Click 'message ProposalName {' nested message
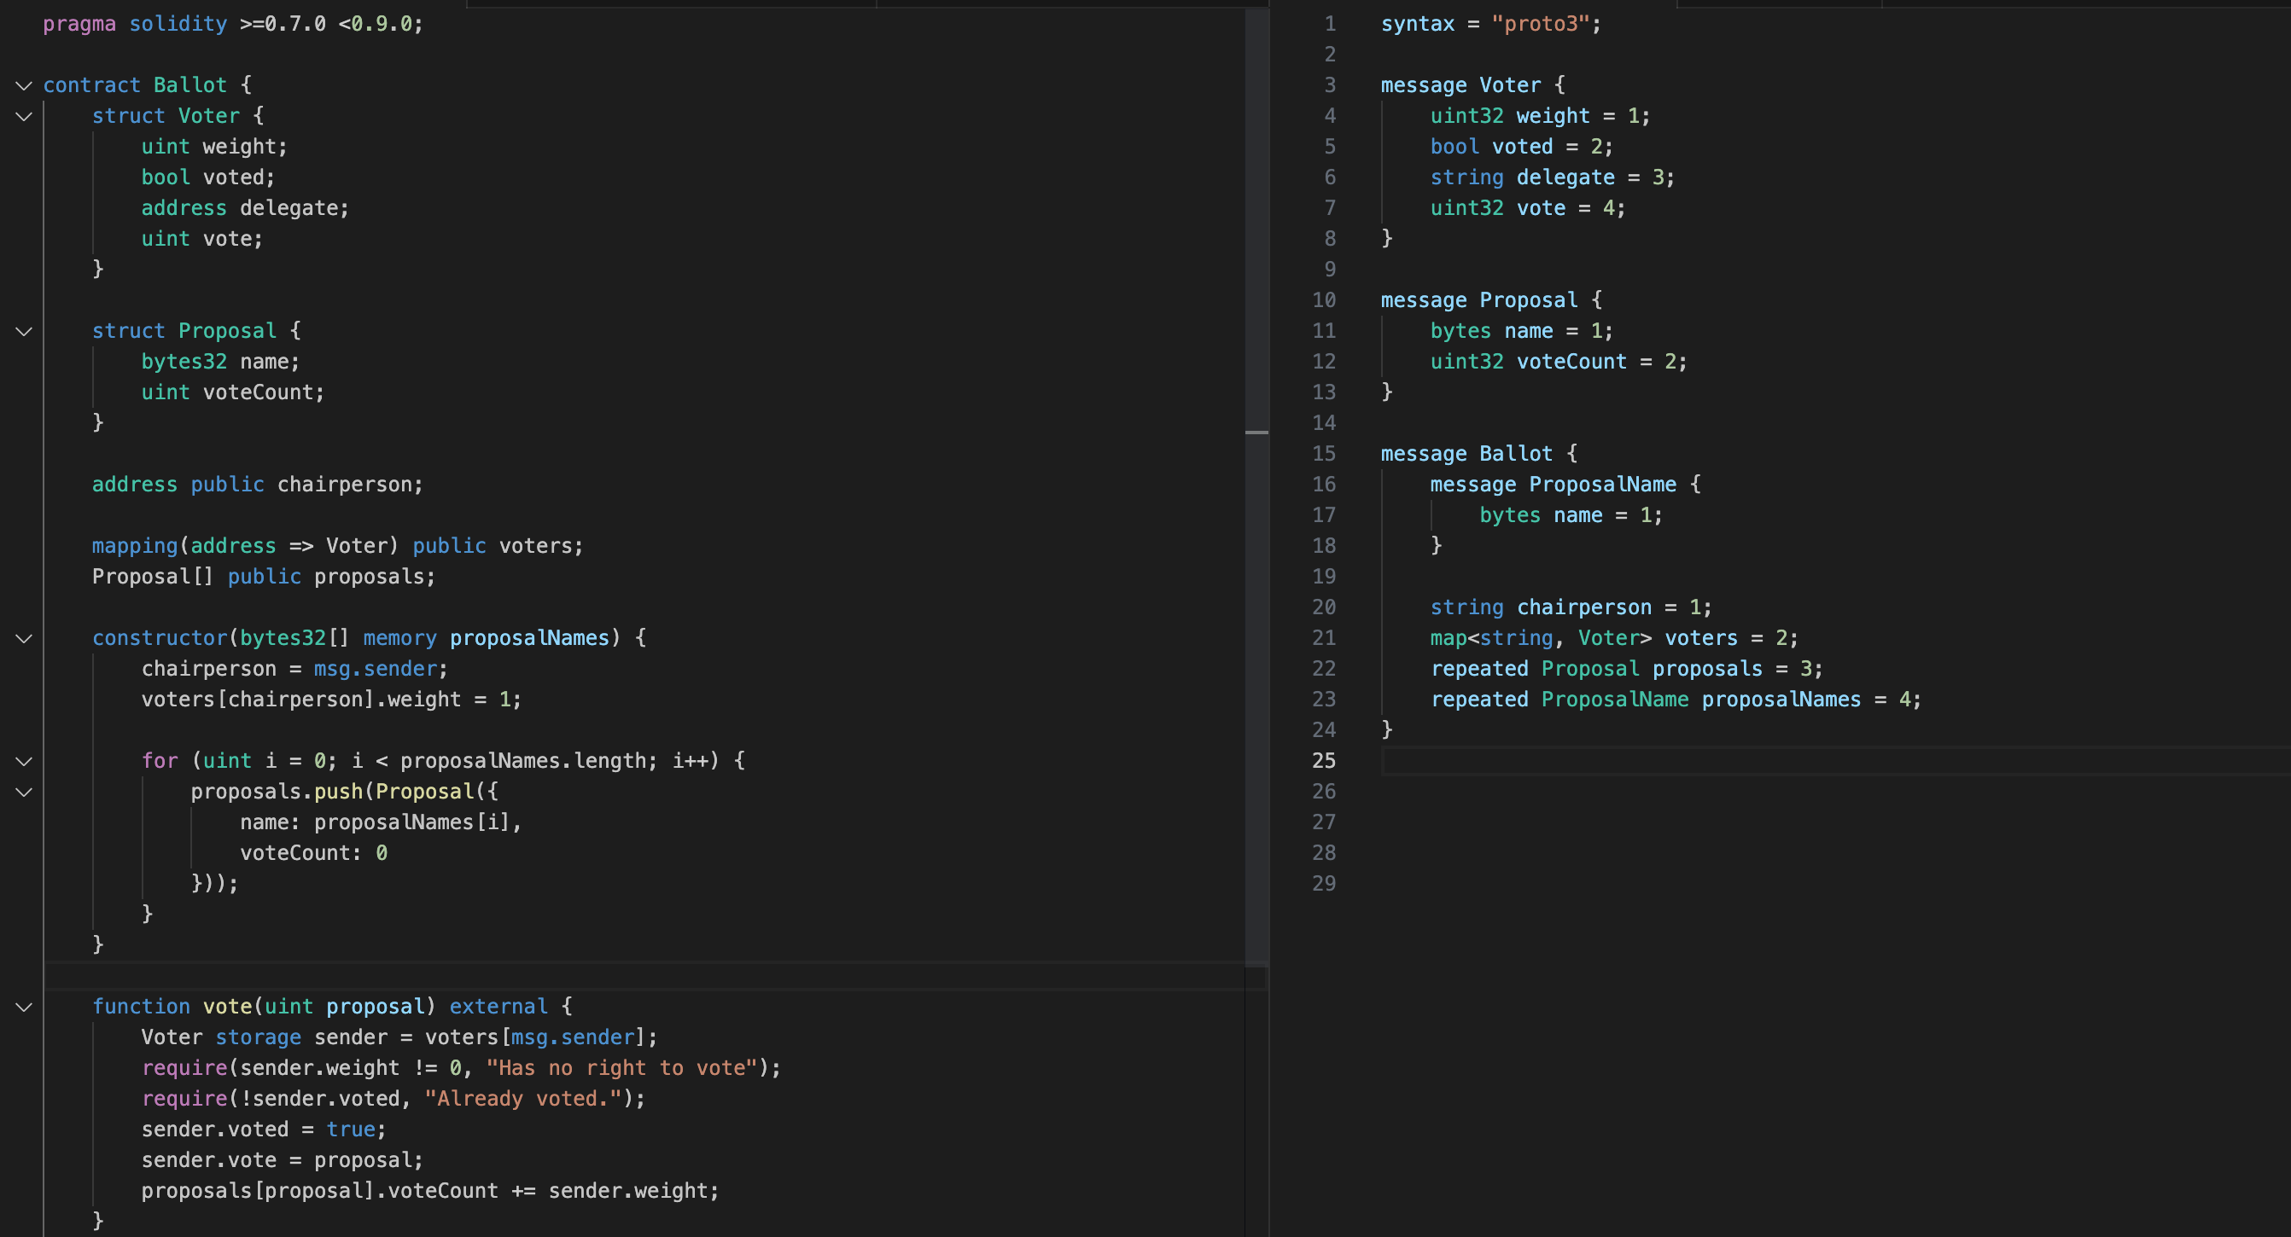 pos(1565,485)
